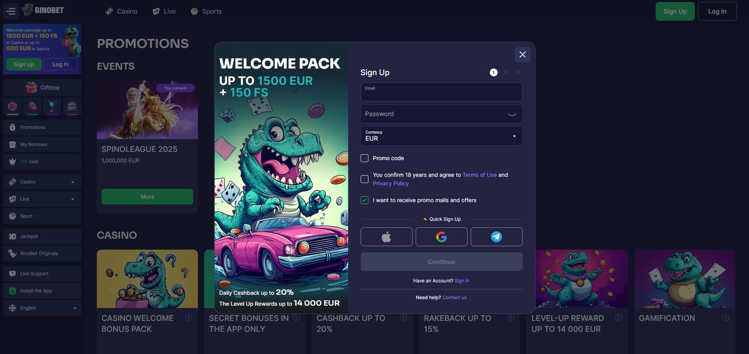The height and width of the screenshot is (354, 749).
Task: Sign up with Apple icon
Action: click(x=386, y=237)
